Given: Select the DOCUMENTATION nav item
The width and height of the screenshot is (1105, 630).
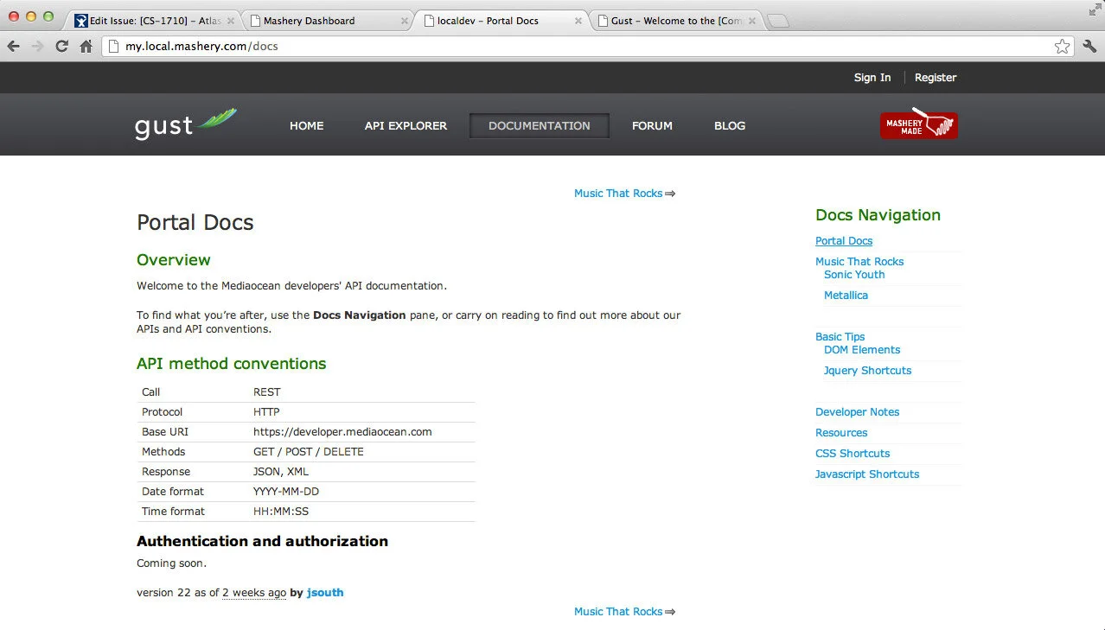Looking at the screenshot, I should pyautogui.click(x=540, y=126).
